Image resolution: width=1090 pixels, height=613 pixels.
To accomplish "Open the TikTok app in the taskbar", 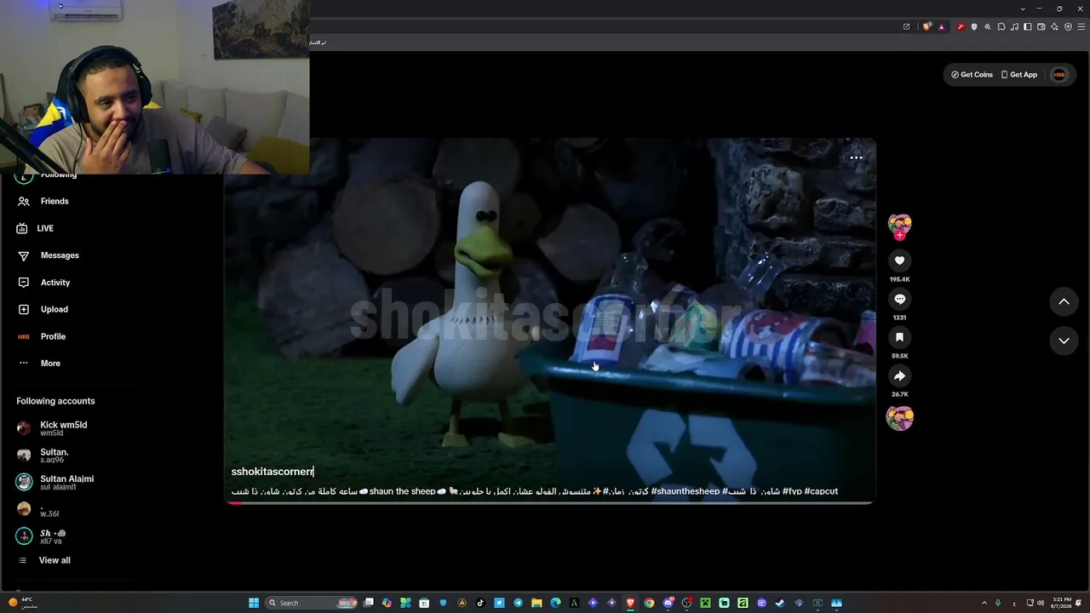I will point(480,603).
